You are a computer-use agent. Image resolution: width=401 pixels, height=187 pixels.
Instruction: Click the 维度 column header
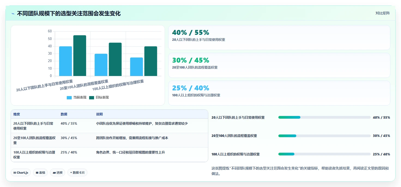(x=17, y=114)
